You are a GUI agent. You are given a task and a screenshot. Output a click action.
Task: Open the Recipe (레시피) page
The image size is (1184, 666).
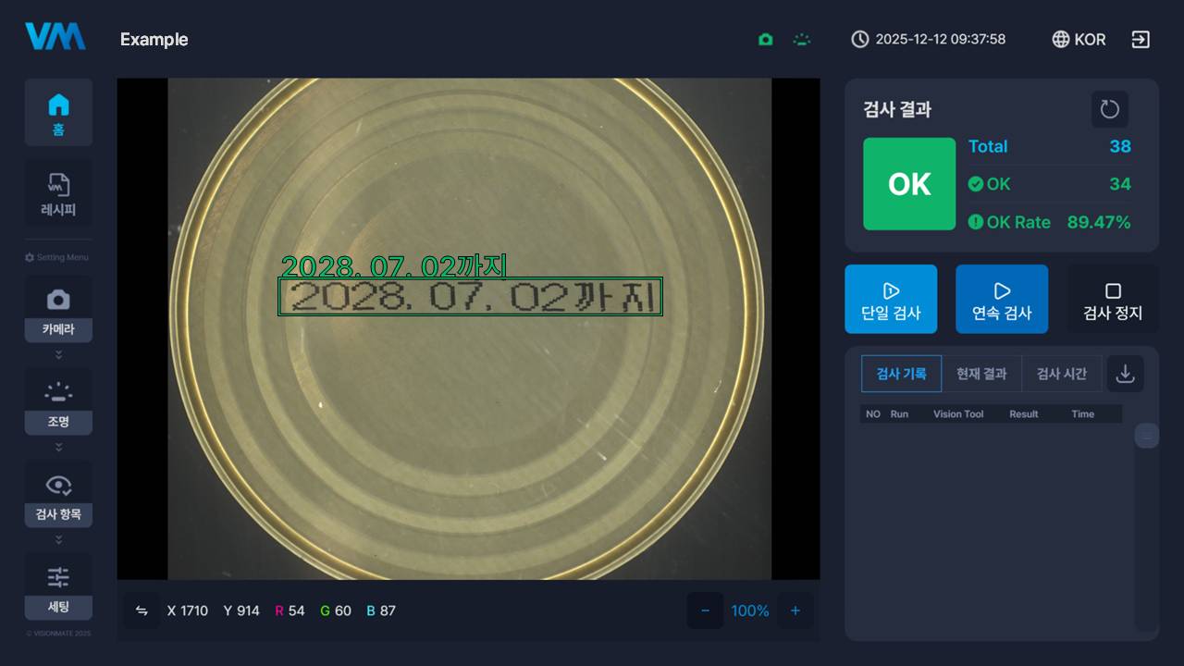(58, 194)
